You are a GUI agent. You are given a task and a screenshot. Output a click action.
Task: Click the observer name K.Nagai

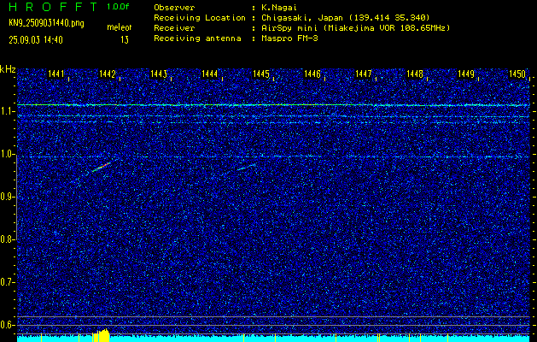click(x=279, y=7)
